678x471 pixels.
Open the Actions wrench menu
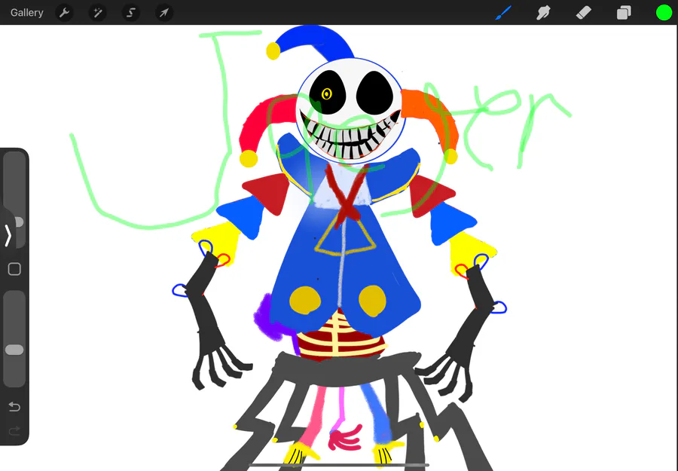[65, 13]
